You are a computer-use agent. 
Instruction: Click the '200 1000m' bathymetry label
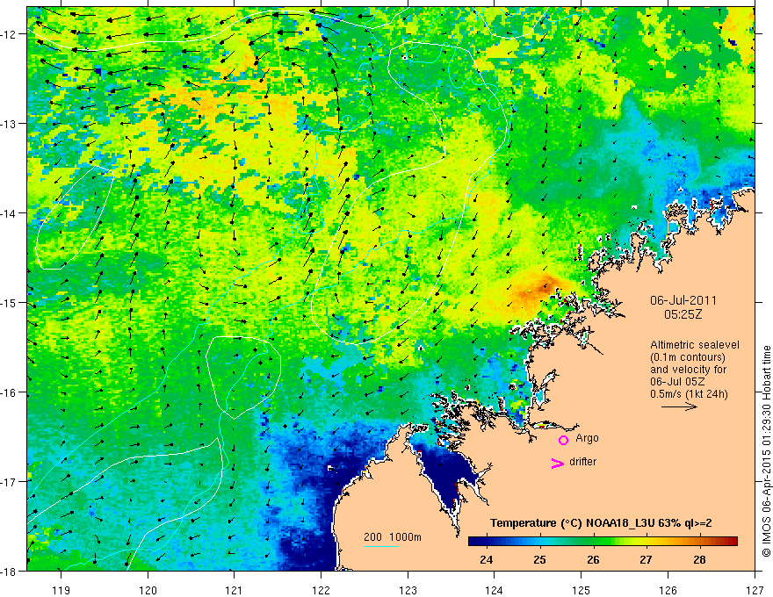tap(393, 537)
